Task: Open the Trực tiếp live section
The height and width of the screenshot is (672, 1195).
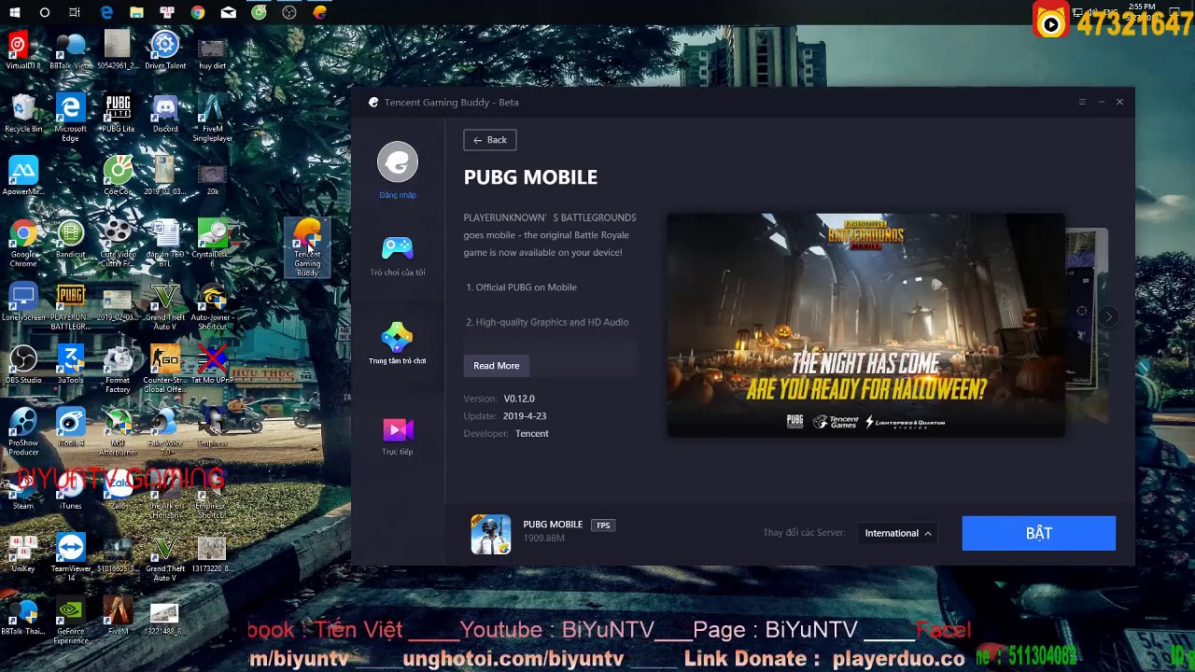Action: [398, 436]
